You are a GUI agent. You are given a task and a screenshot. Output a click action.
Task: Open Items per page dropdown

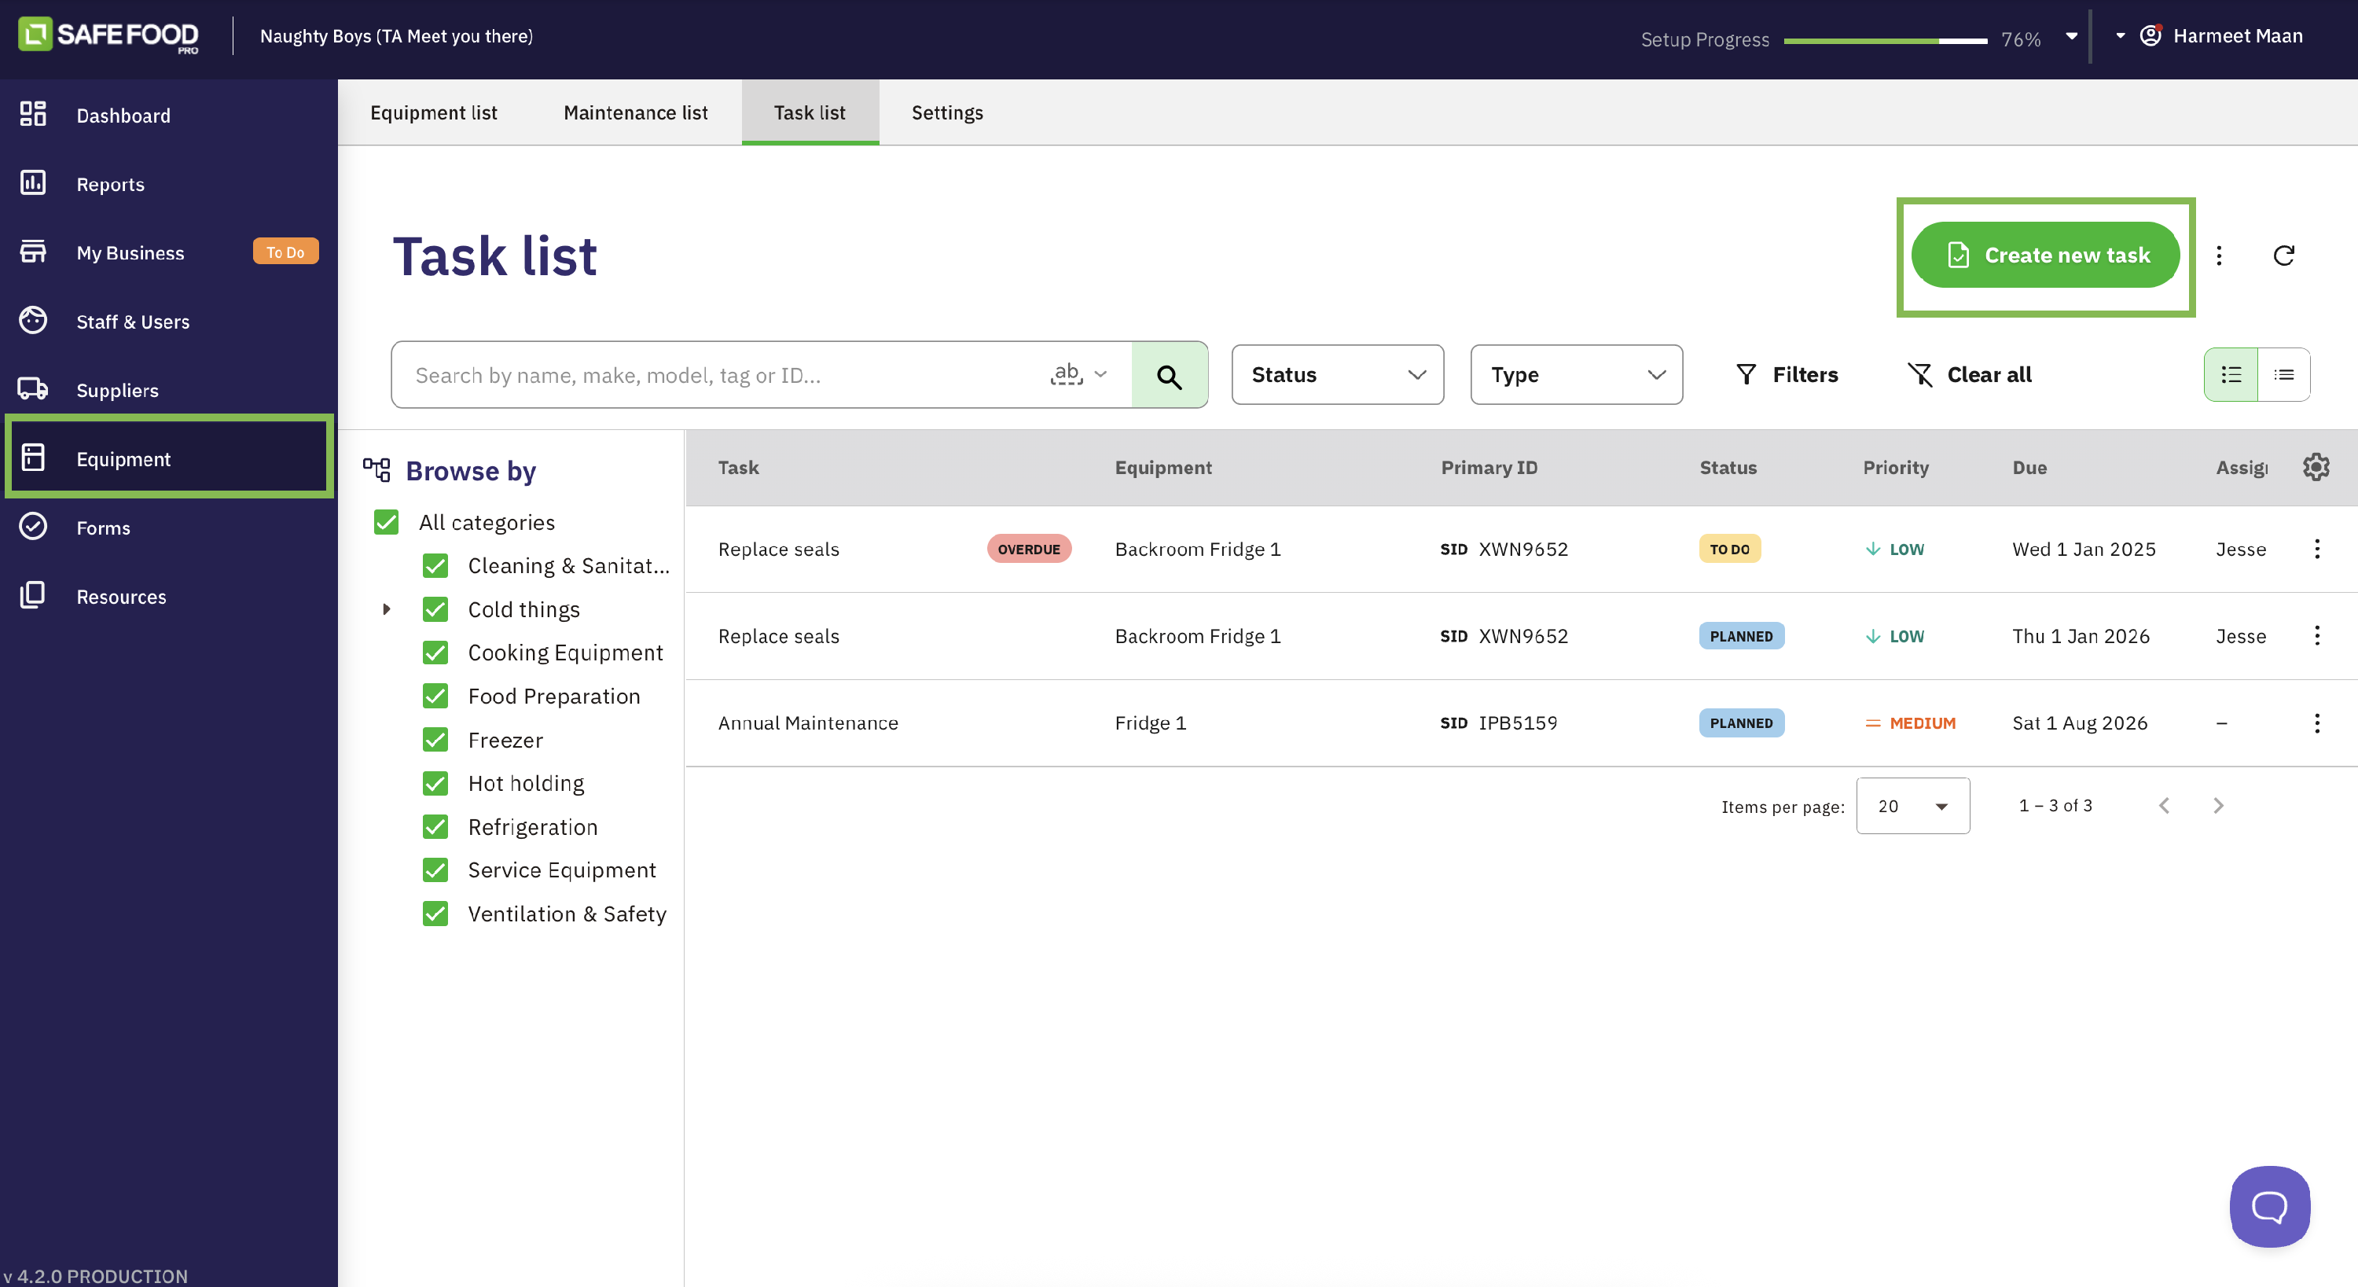1912,806
